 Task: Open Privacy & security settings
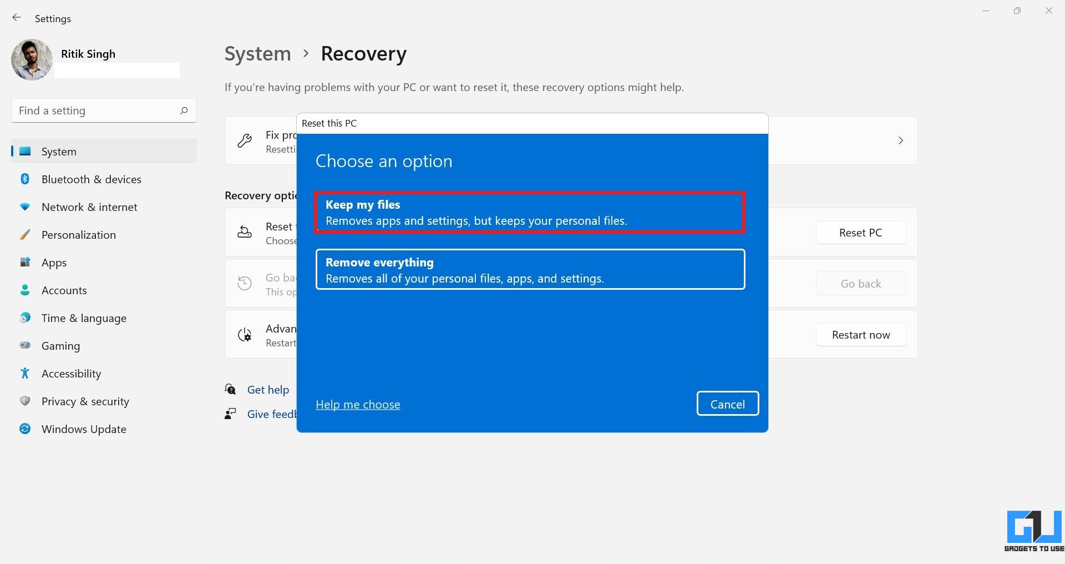point(104,401)
